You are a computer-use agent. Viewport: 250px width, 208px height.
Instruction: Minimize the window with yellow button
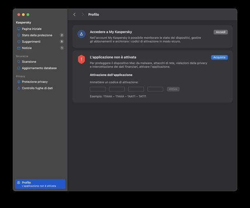click(x=23, y=15)
